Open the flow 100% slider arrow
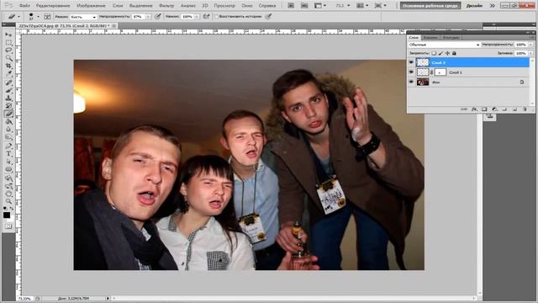538x303 pixels. coord(197,17)
